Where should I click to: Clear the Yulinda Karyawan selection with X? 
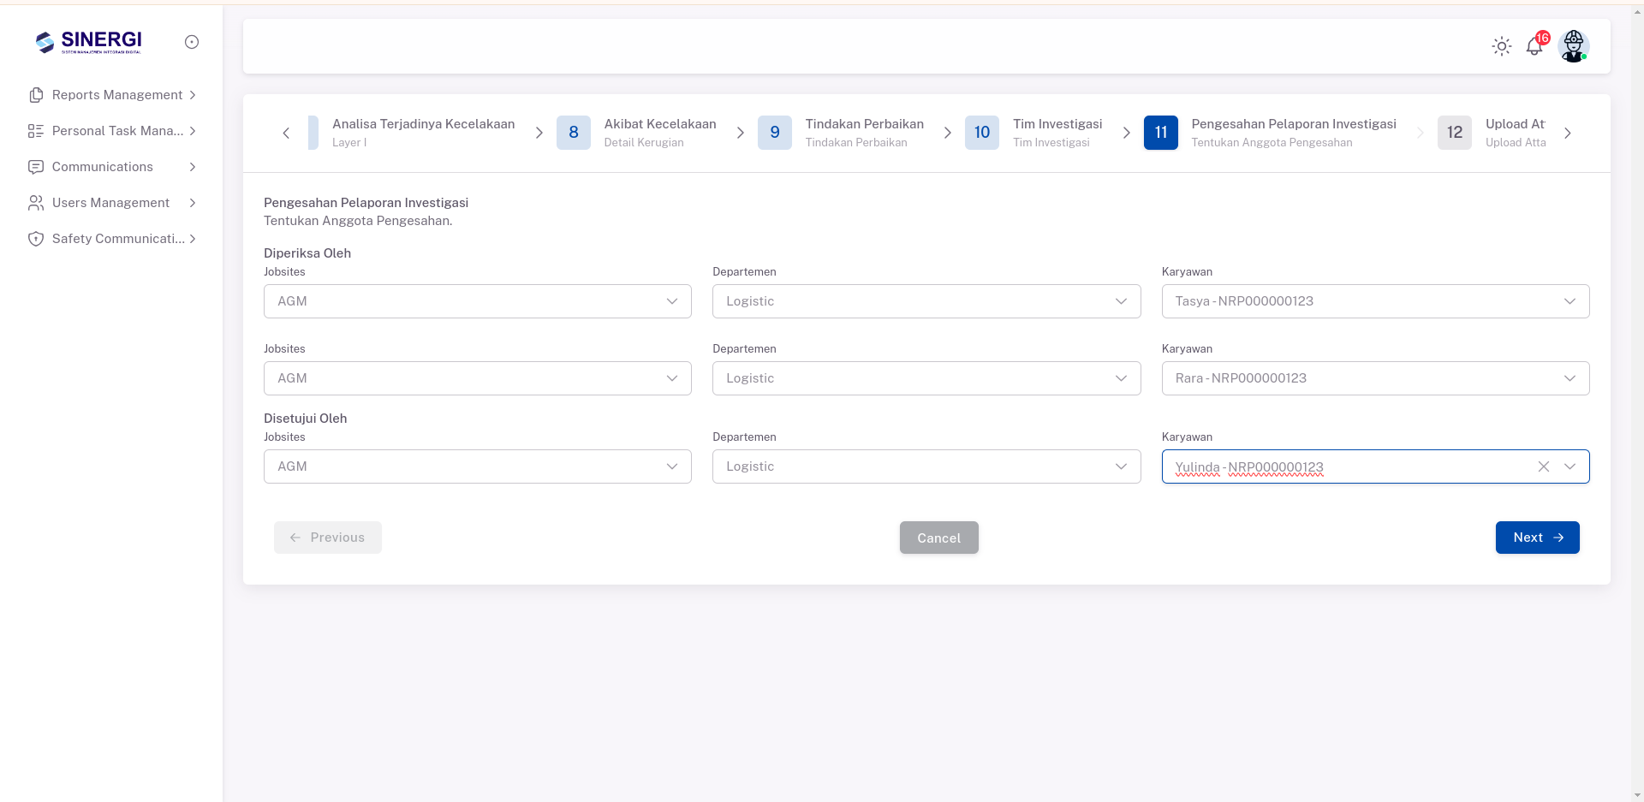click(1544, 466)
